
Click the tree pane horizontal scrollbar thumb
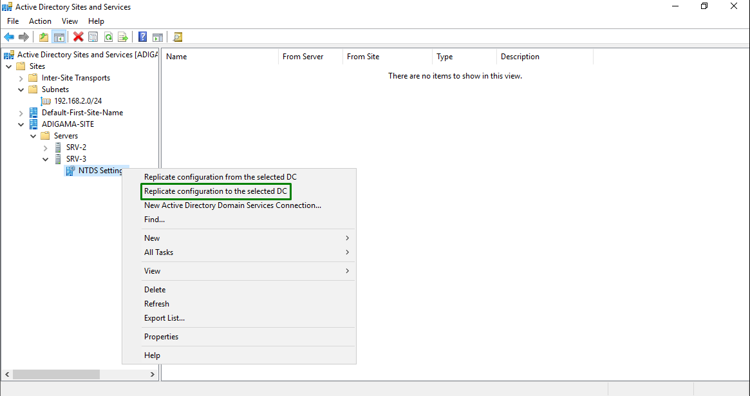pyautogui.click(x=57, y=375)
